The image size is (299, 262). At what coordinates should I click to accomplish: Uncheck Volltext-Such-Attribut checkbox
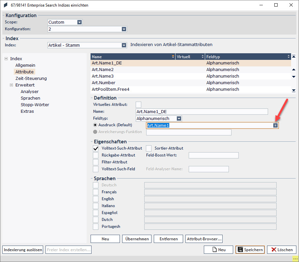[x=96, y=148]
